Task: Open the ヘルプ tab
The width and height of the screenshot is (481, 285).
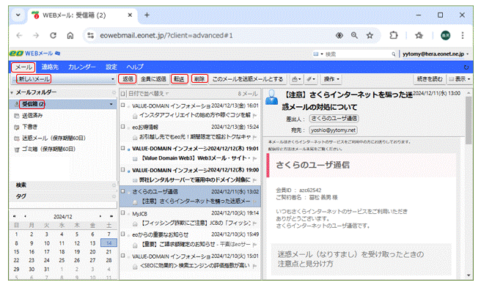Action: coord(135,67)
